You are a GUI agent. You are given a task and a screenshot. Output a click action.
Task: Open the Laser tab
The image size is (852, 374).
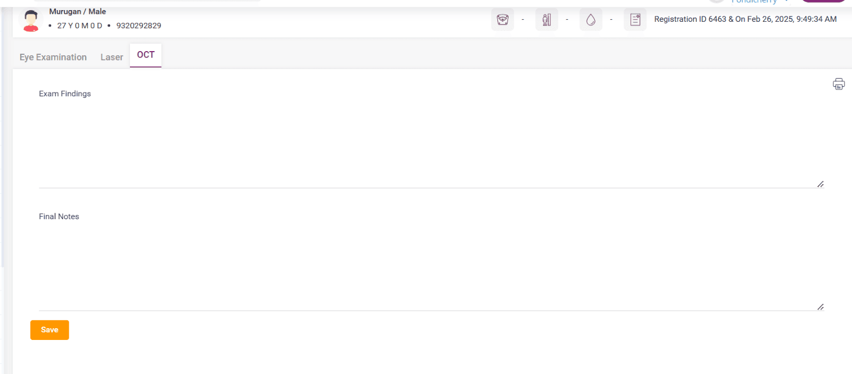tap(112, 57)
